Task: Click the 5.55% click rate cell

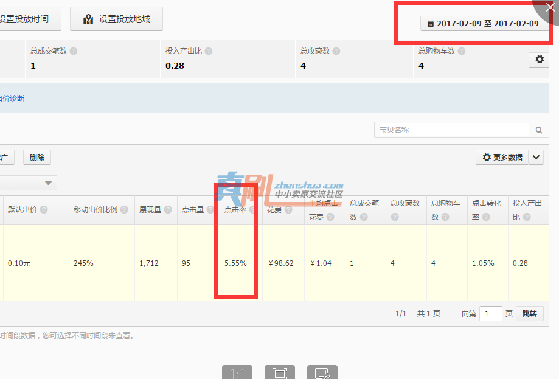Action: coord(235,263)
